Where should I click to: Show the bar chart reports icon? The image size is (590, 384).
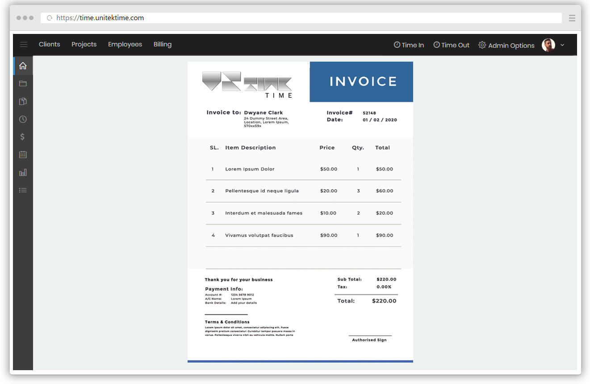click(x=23, y=172)
